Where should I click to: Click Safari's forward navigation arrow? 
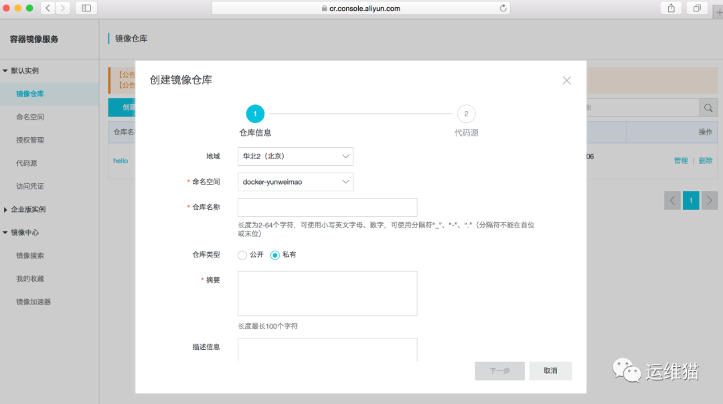63,8
